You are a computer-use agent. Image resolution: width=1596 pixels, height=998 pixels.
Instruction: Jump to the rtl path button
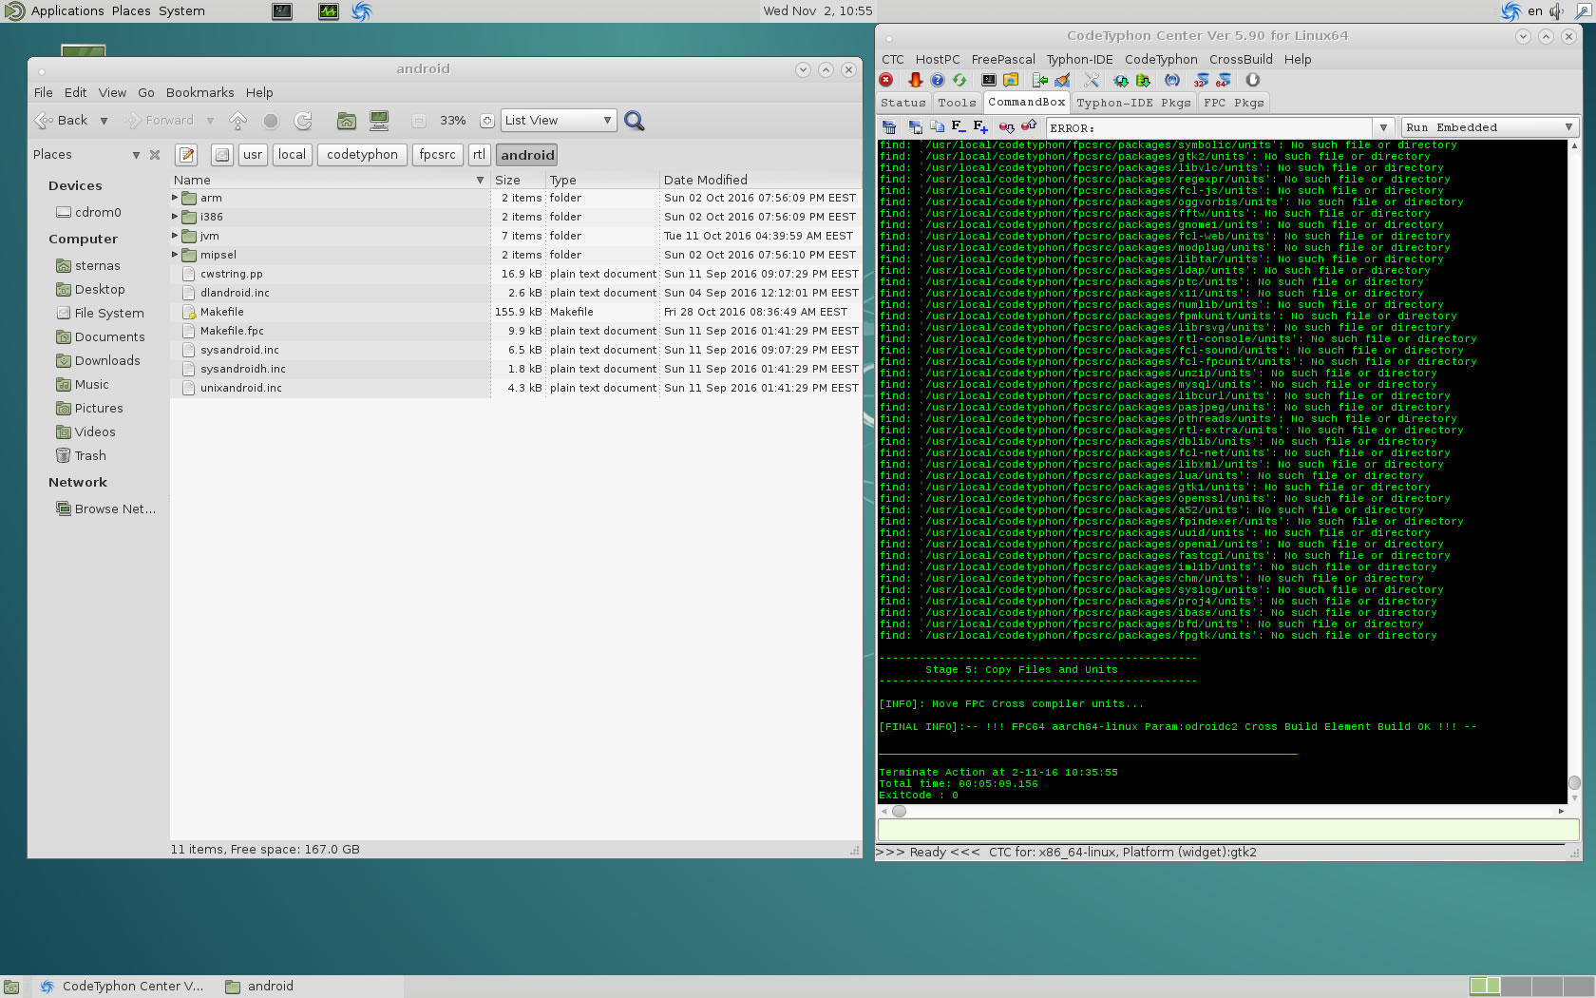click(x=479, y=155)
